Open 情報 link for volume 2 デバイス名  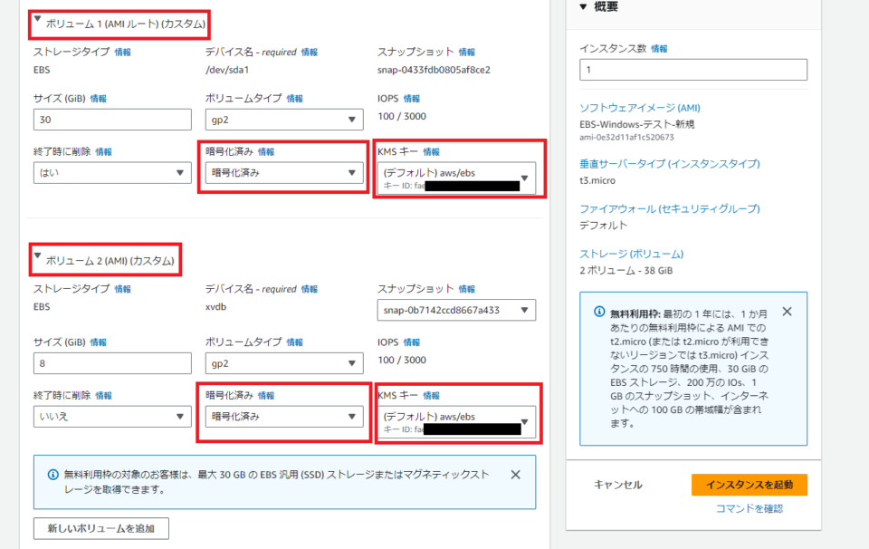point(310,289)
